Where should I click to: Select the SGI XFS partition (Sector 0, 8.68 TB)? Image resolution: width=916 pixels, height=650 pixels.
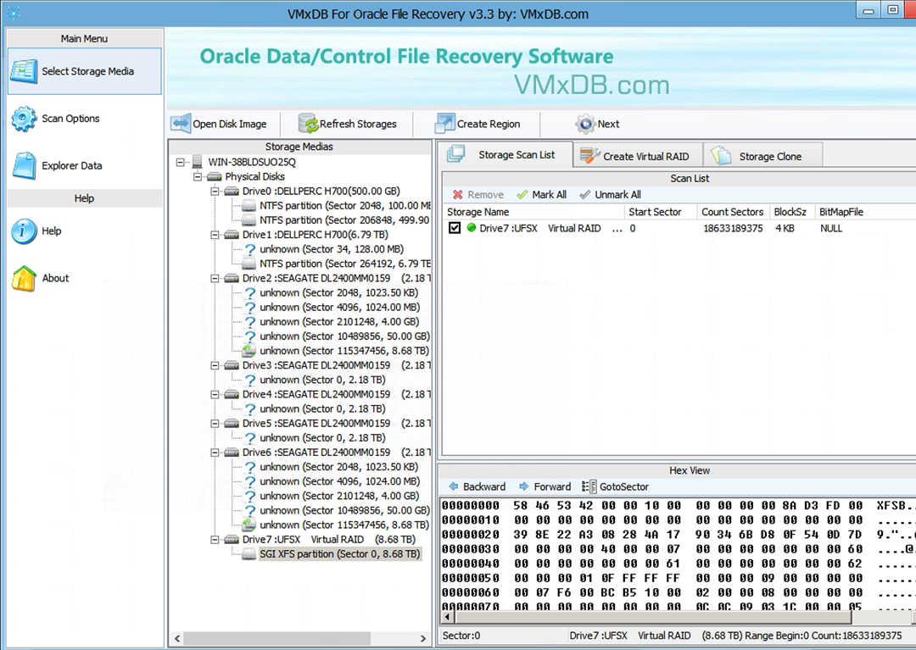pos(339,554)
